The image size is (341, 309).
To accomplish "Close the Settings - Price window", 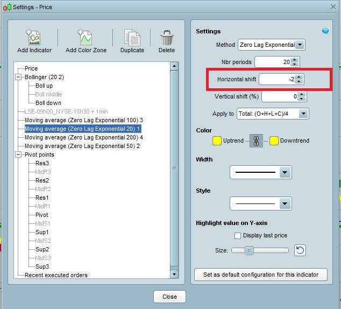I will click(x=333, y=7).
